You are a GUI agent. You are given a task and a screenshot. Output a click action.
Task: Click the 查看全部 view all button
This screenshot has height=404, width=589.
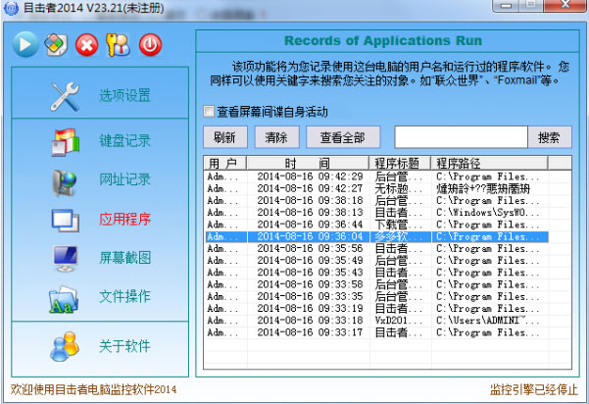(x=342, y=137)
